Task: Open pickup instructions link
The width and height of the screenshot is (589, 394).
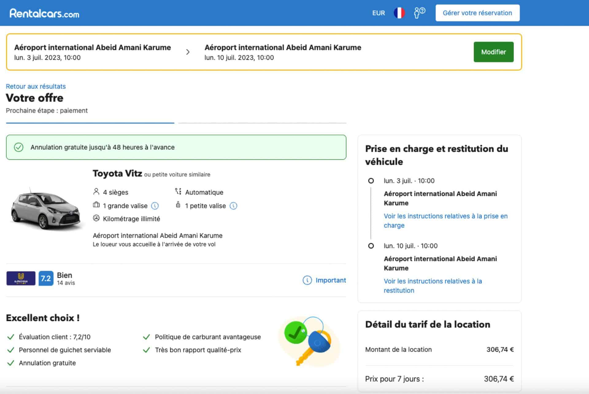Action: [x=445, y=221]
